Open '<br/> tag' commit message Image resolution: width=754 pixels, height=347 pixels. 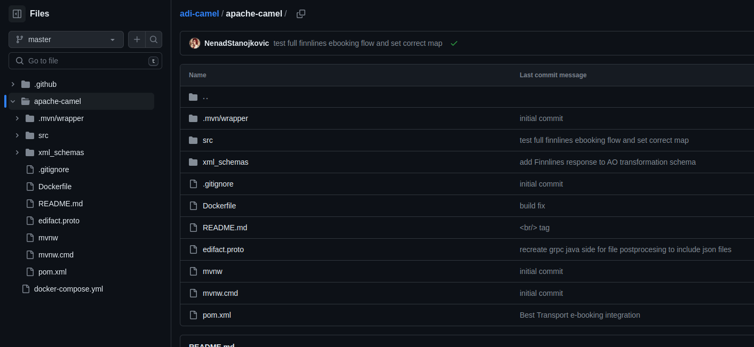tap(535, 228)
